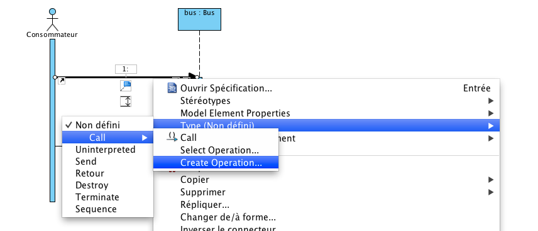Click the note resource icon below message

pyautogui.click(x=126, y=86)
